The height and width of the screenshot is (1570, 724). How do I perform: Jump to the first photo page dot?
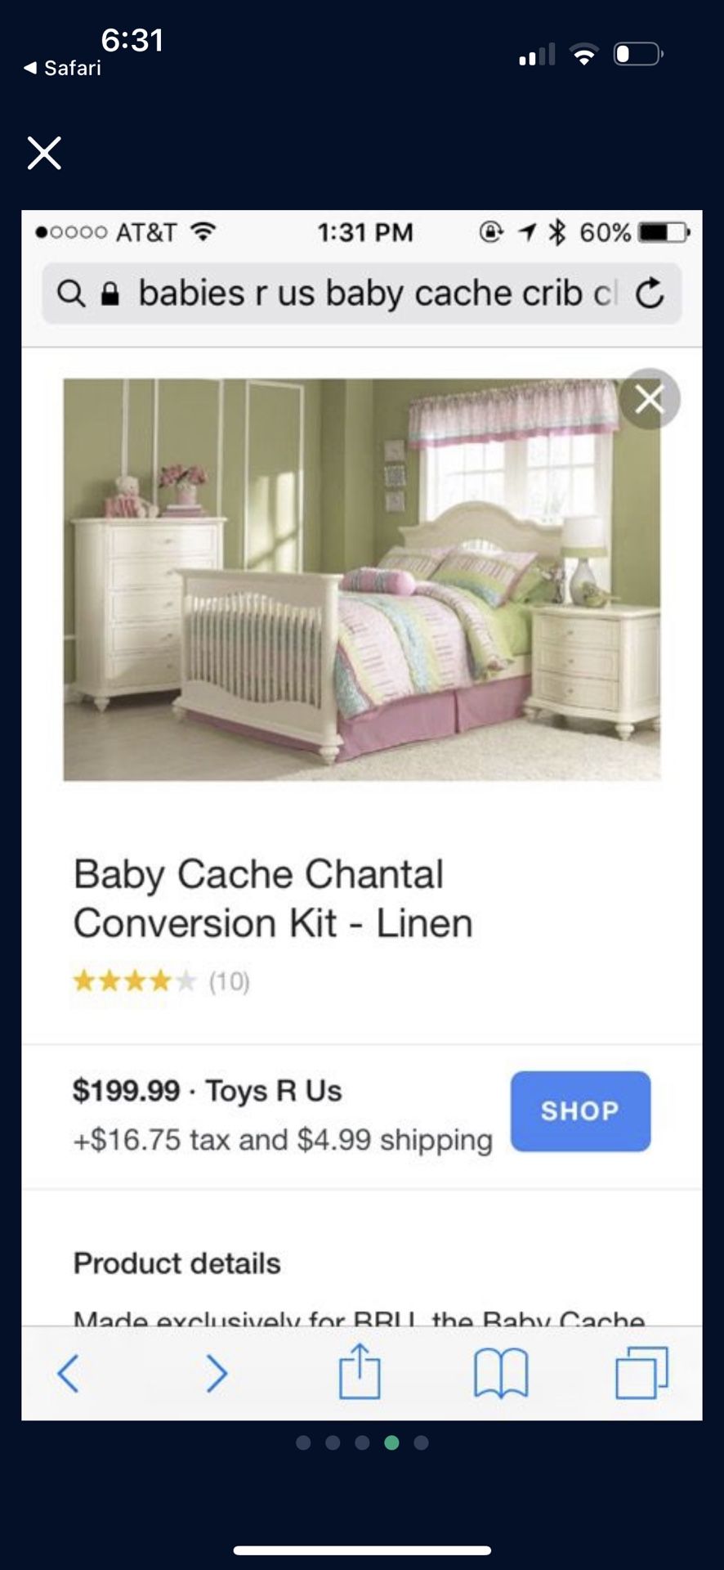tap(303, 1442)
